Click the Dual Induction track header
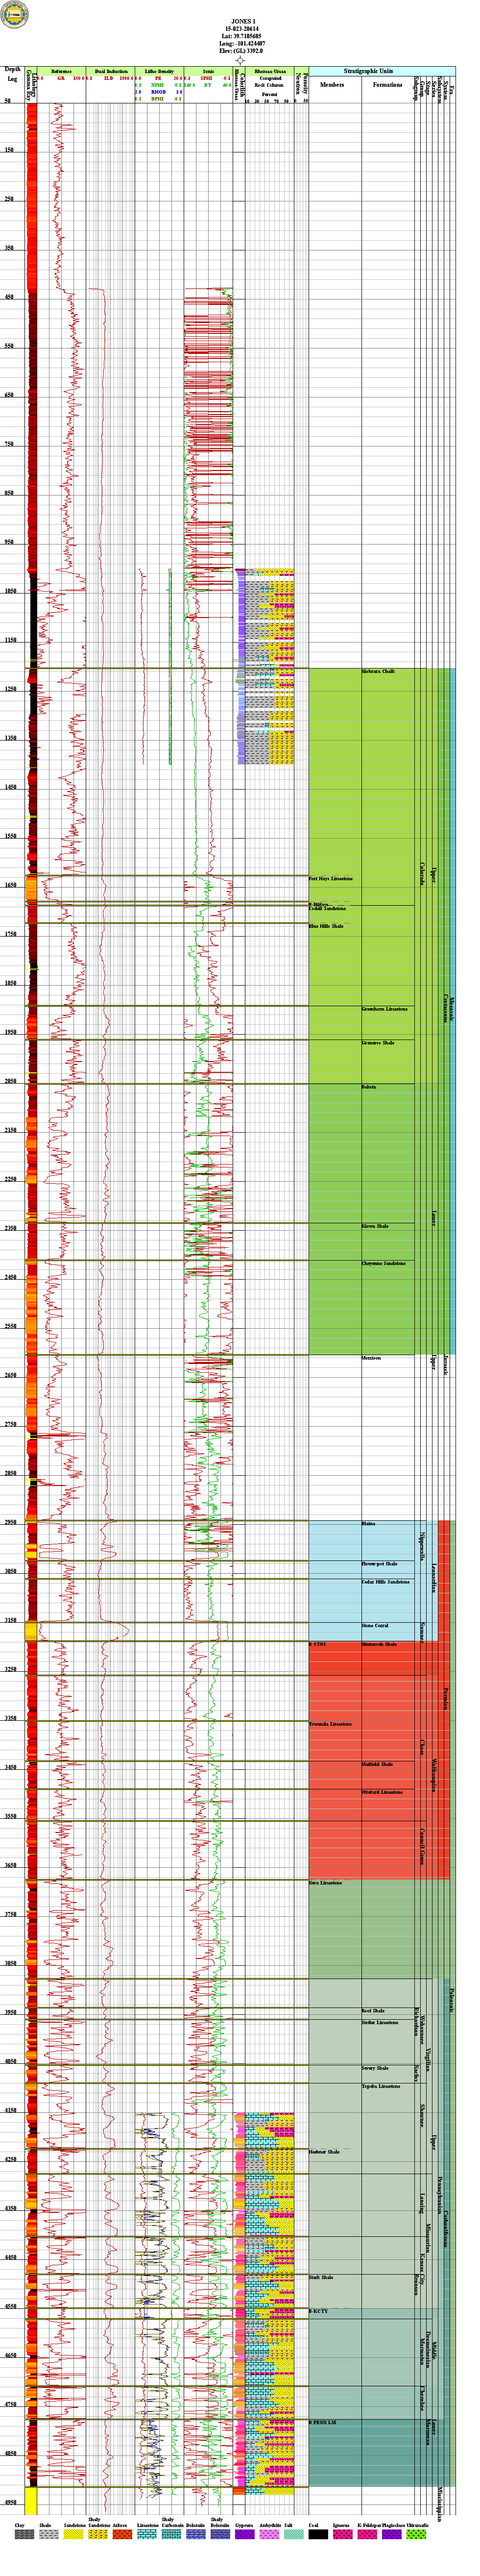This screenshot has height=2576, width=480. pos(110,72)
